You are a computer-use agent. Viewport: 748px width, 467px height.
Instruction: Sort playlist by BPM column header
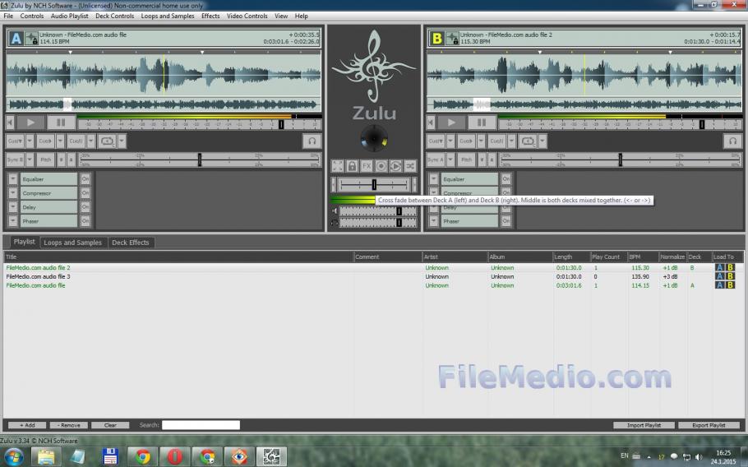point(643,257)
